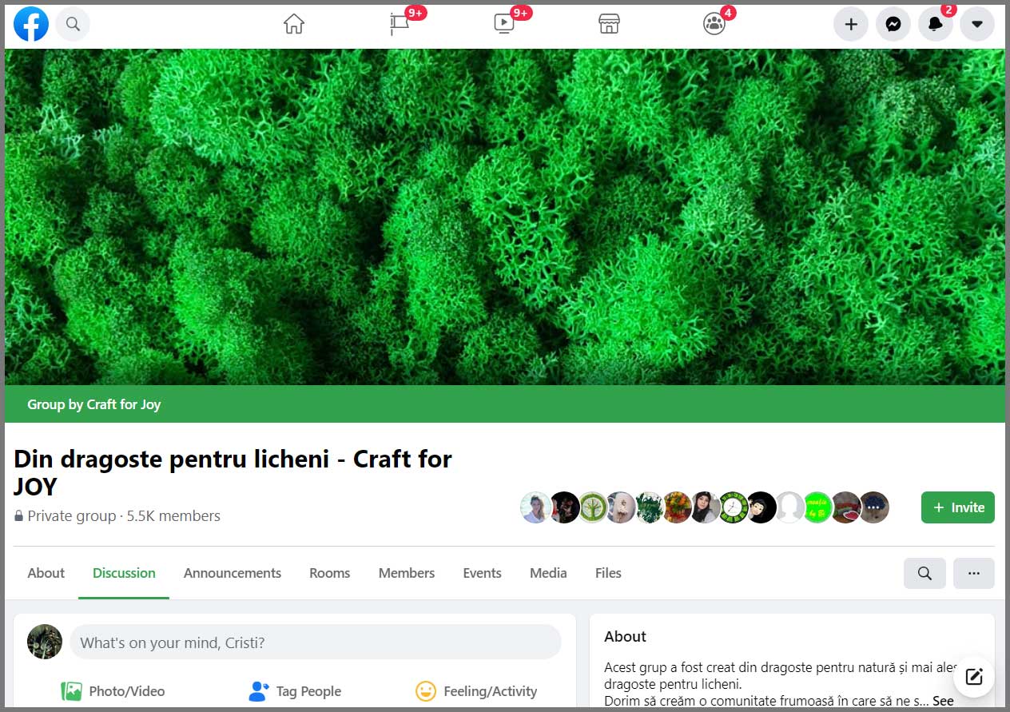Open the Facebook search icon

coord(73,24)
